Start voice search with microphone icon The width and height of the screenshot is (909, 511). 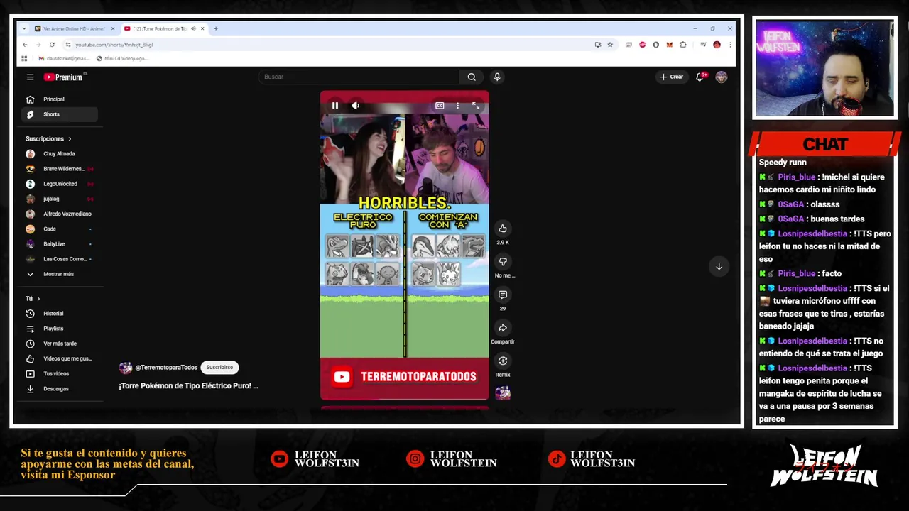(497, 77)
